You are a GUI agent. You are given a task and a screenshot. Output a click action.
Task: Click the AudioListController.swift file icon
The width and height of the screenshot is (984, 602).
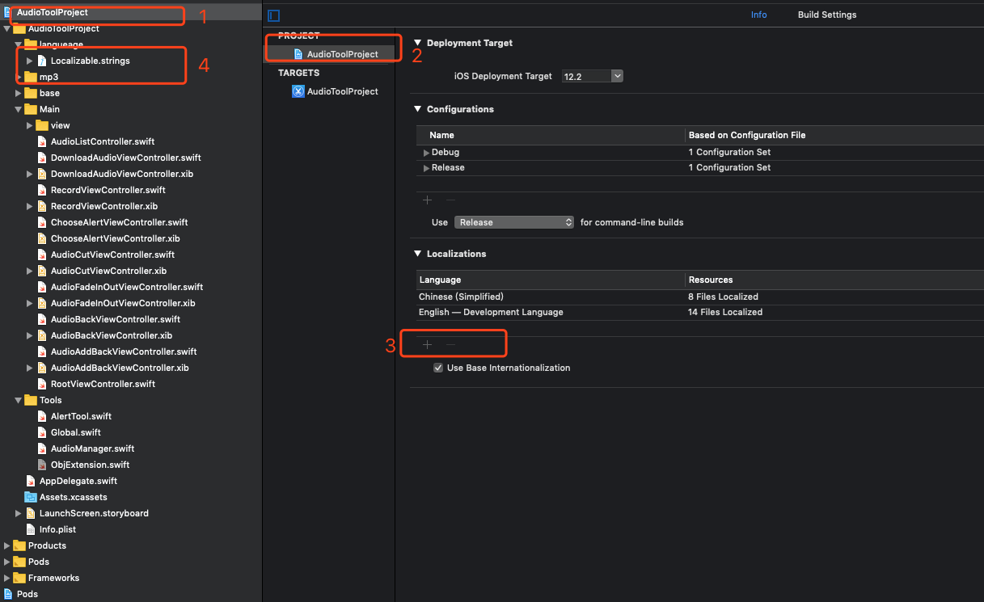42,141
